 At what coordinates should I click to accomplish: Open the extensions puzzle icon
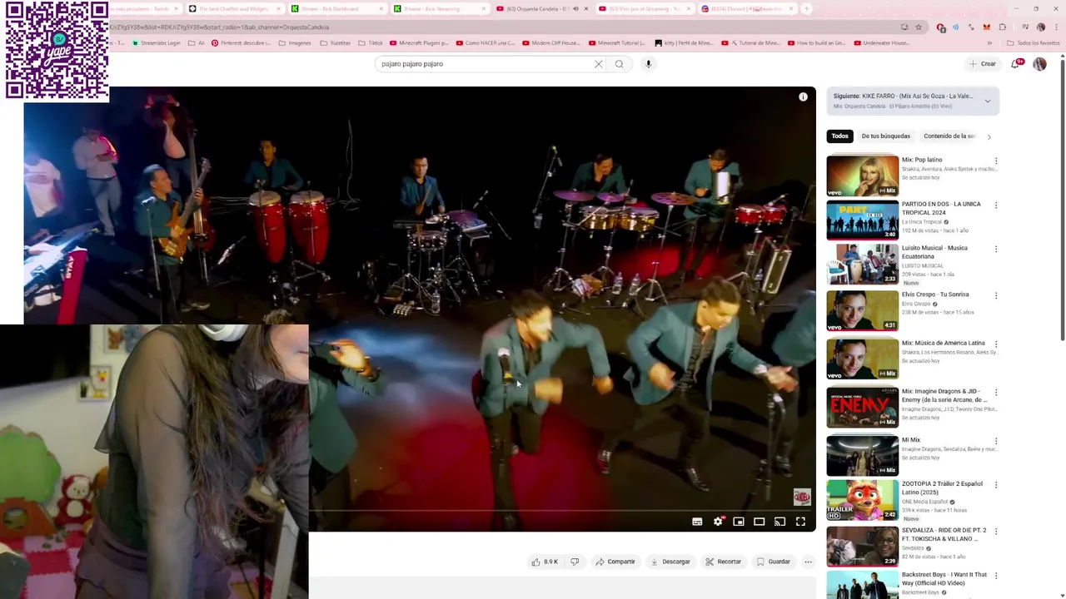click(1003, 27)
